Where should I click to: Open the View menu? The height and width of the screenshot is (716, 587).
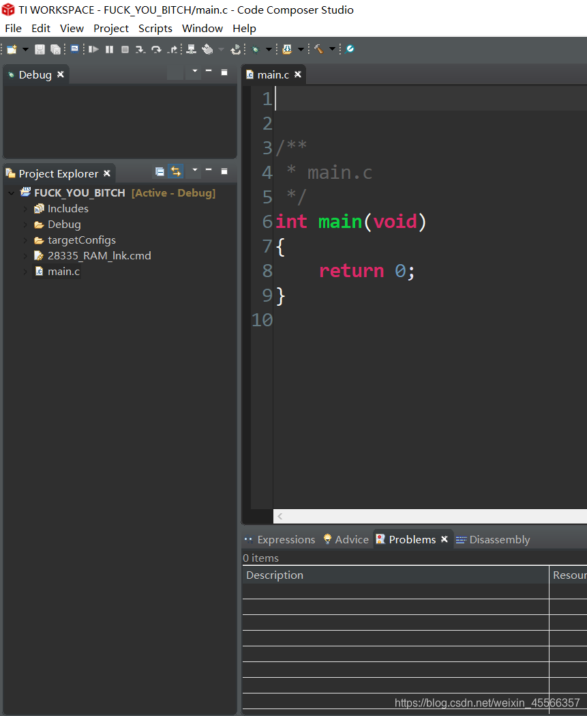72,28
